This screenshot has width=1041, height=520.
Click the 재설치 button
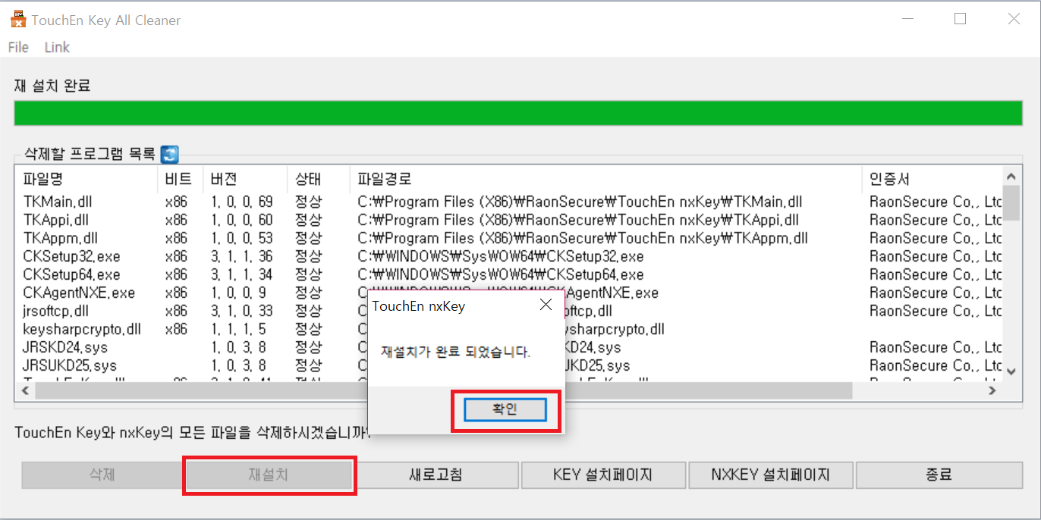pyautogui.click(x=269, y=475)
